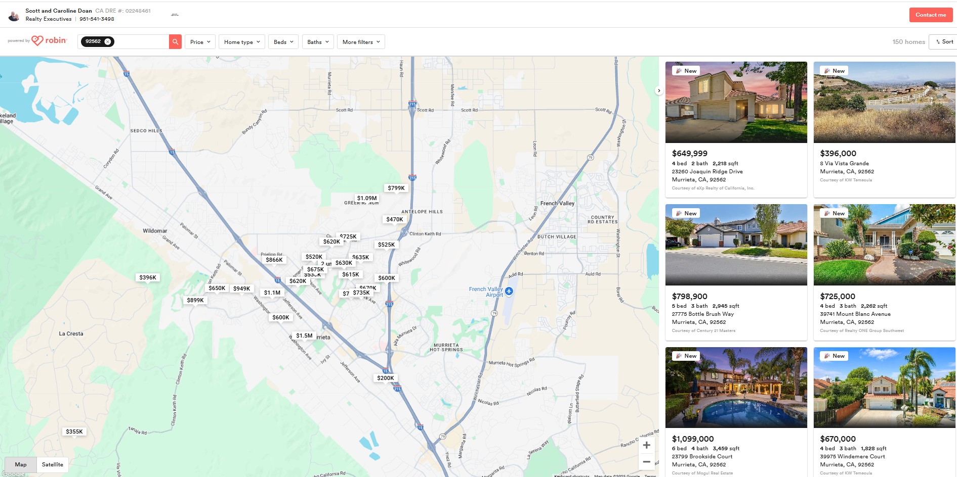This screenshot has height=477, width=957.
Task: Open the More filters menu
Action: tap(361, 42)
